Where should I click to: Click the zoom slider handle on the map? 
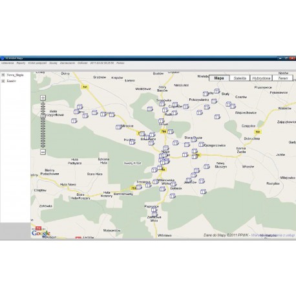point(43,116)
